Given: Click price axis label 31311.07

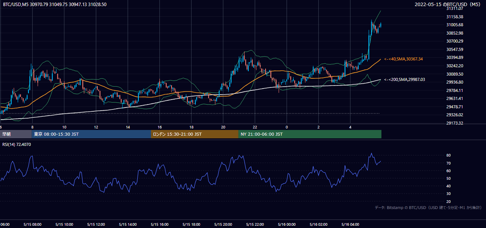Looking at the screenshot, I should [454, 8].
